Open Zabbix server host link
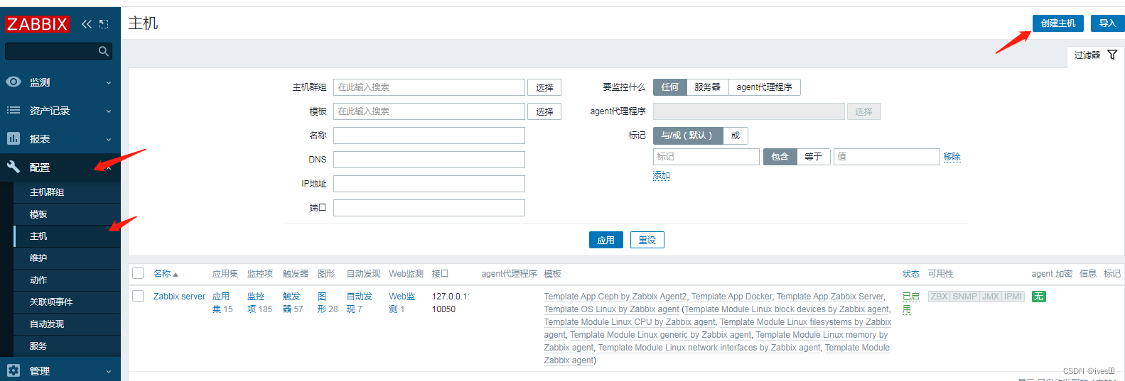Viewport: 1125px width, 381px height. (x=179, y=297)
